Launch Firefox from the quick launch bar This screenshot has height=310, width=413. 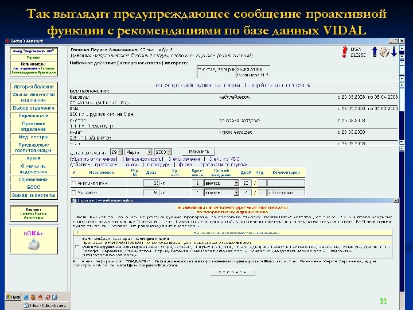pyautogui.click(x=33, y=297)
